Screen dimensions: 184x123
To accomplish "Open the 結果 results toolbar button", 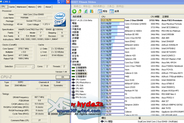I will 114,11.
